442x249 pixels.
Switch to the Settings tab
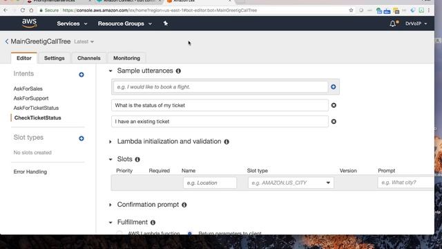click(x=54, y=58)
